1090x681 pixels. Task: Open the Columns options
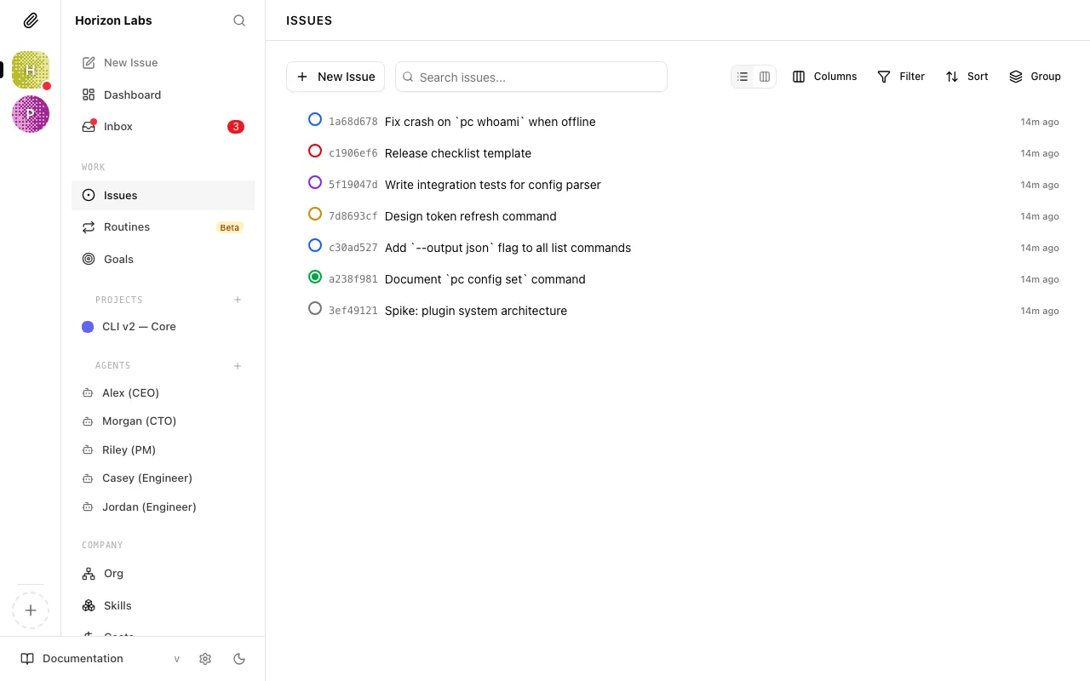coord(824,77)
